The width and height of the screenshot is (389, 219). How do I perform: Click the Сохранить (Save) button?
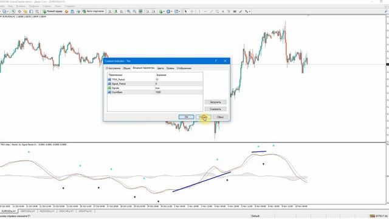(215, 109)
